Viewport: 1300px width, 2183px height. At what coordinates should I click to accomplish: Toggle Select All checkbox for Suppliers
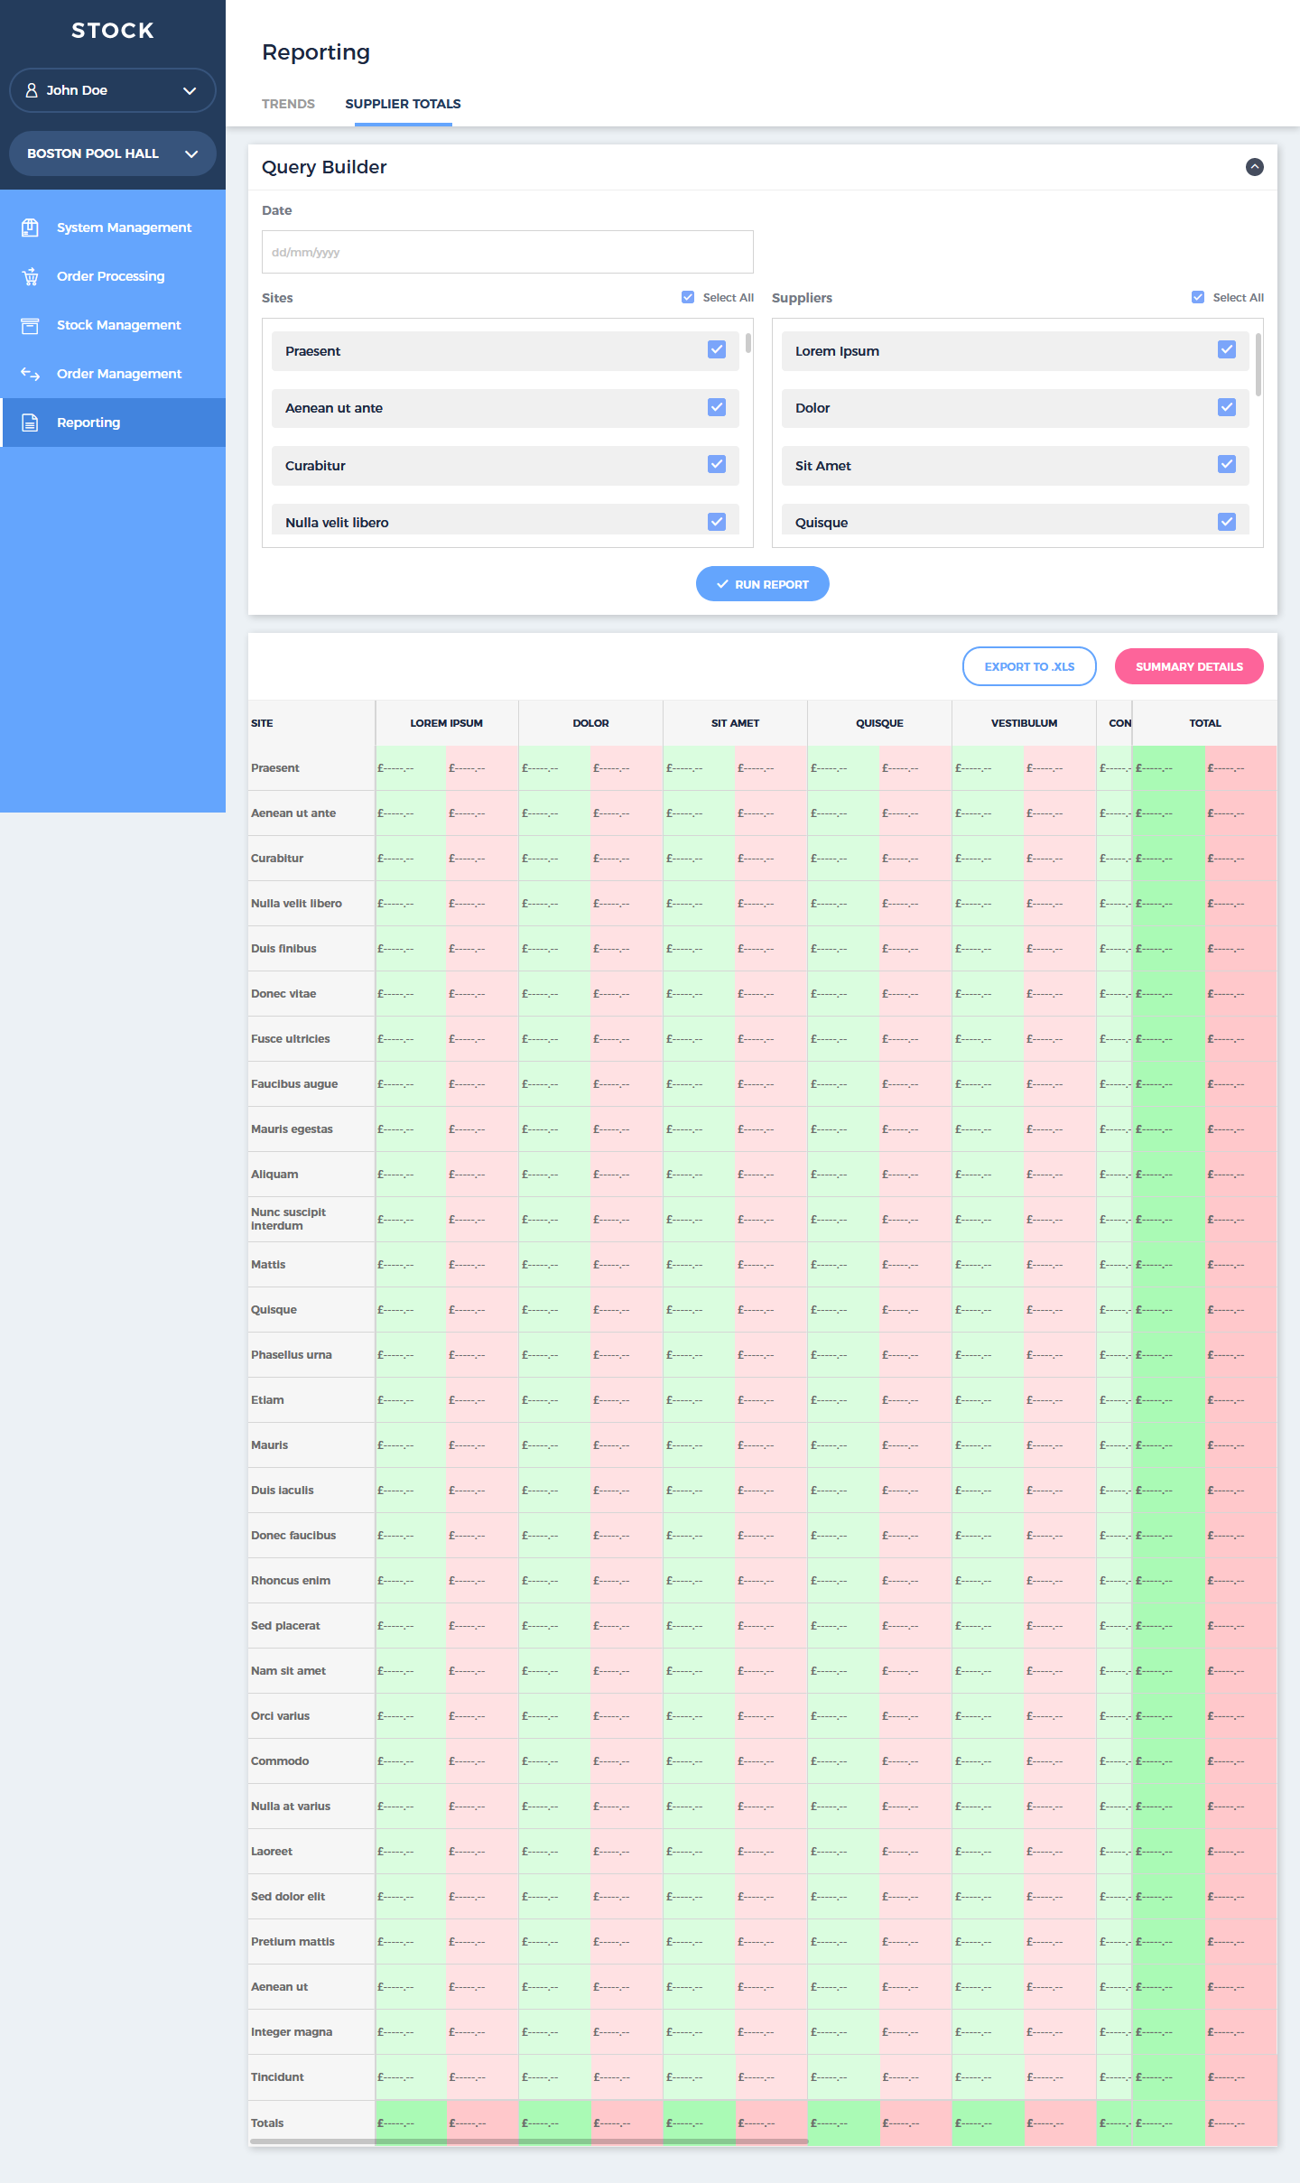tap(1198, 297)
